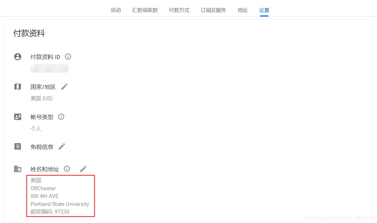Click the person icon beside 付款资料 ID
This screenshot has width=377, height=223.
18,57
